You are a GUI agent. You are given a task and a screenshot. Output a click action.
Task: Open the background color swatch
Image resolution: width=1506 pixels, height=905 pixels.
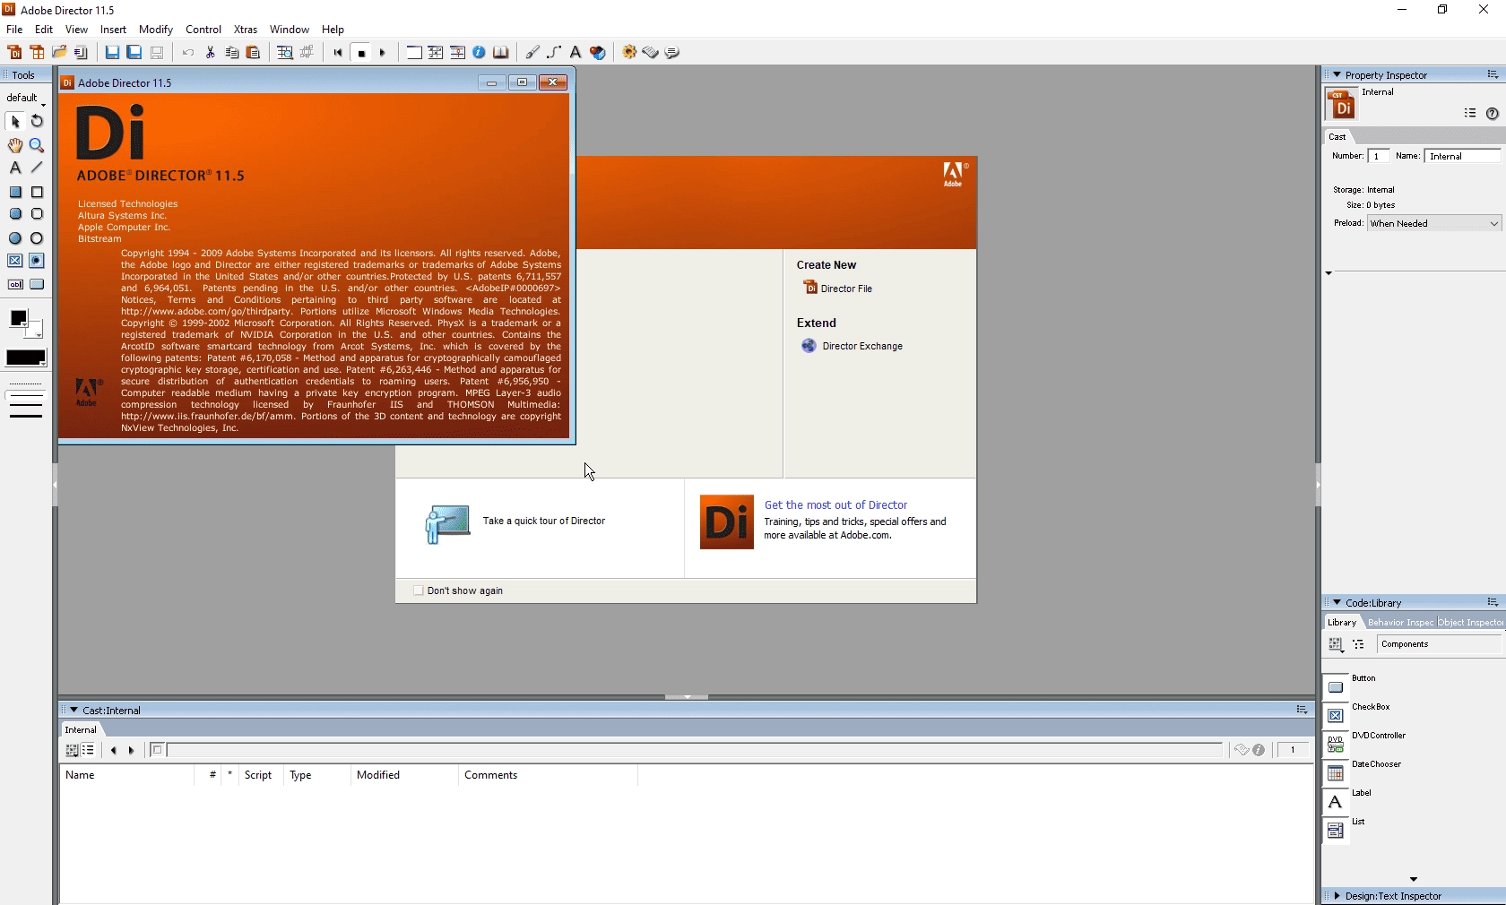click(x=33, y=329)
